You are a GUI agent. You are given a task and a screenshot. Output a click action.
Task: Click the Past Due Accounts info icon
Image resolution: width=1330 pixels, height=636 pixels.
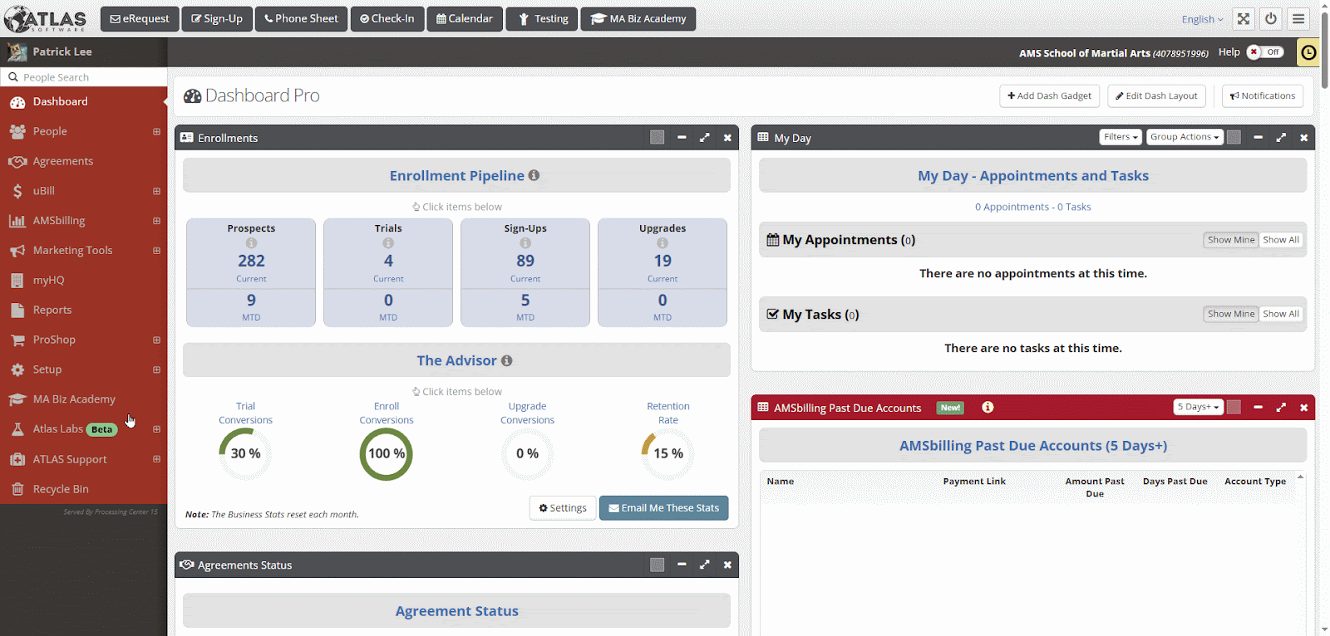tap(988, 407)
